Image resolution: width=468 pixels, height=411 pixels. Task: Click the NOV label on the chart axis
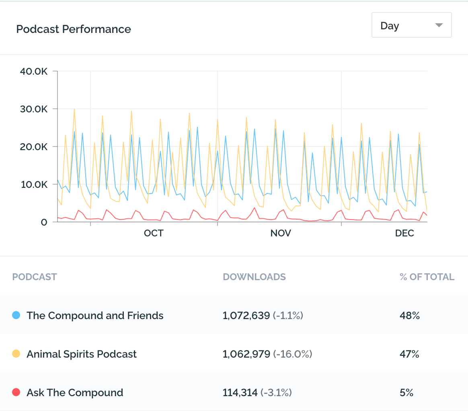pyautogui.click(x=281, y=233)
